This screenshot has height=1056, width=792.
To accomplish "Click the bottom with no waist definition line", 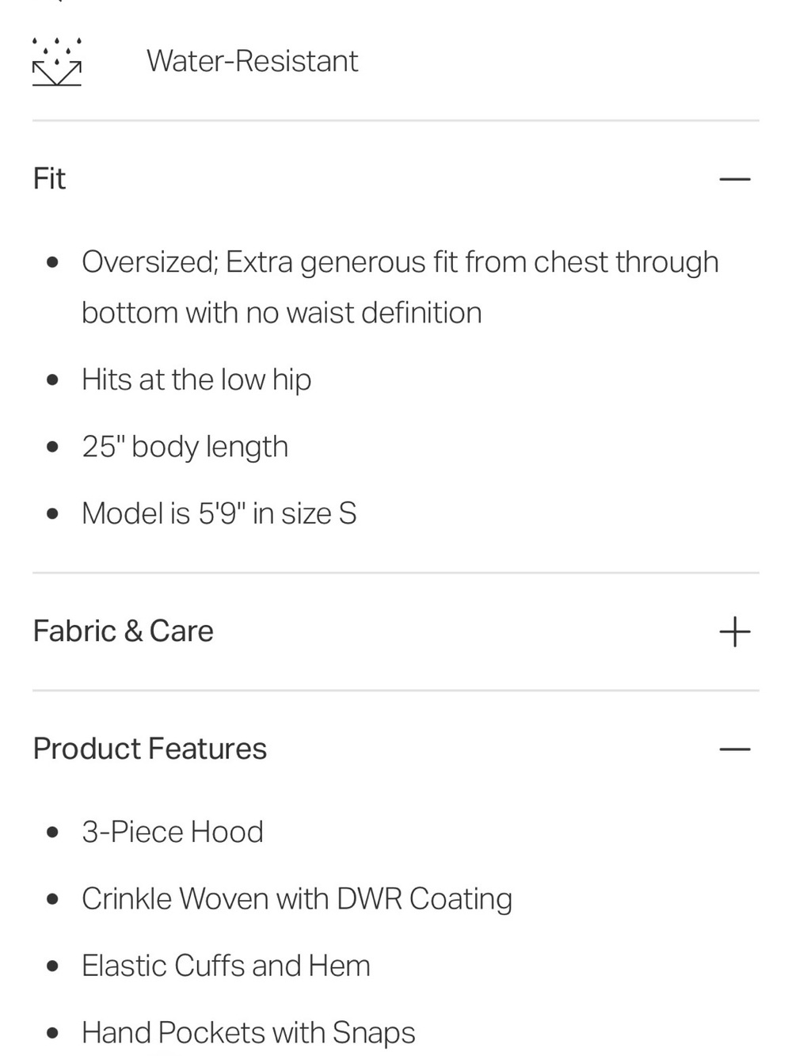I will [281, 313].
